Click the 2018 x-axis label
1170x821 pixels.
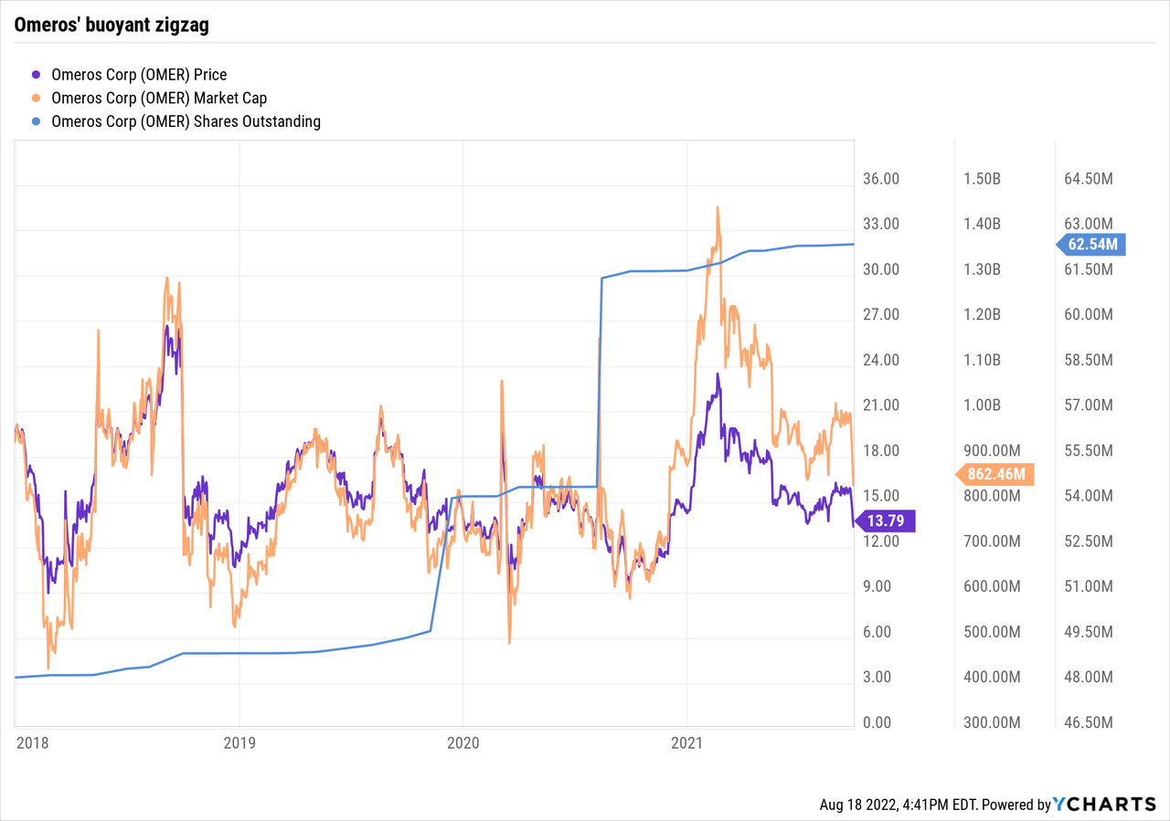(34, 744)
